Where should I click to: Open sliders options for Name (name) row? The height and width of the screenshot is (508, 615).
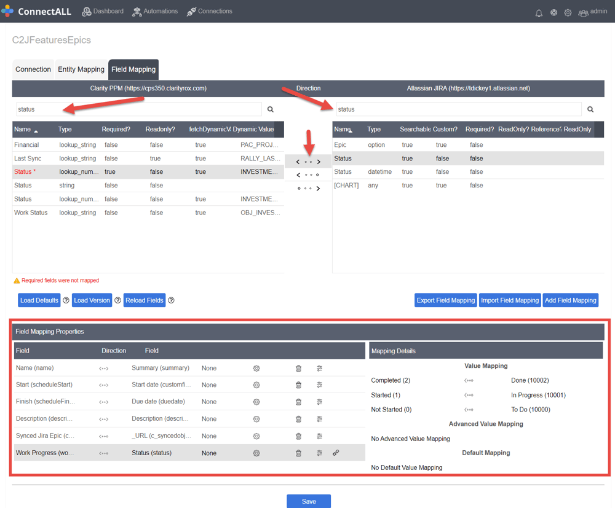pyautogui.click(x=320, y=368)
